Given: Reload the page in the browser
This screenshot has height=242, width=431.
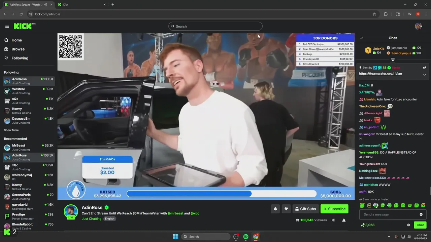Looking at the screenshot, I should pyautogui.click(x=21, y=14).
